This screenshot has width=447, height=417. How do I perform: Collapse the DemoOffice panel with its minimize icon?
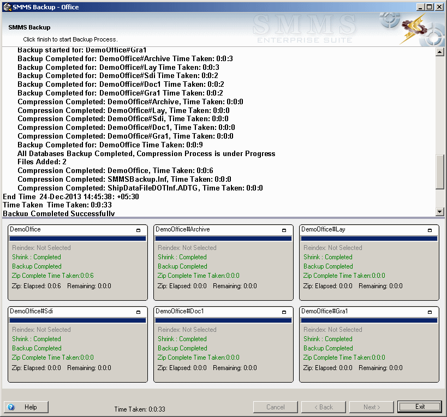click(138, 230)
